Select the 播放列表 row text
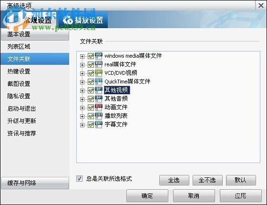Screen dimensions: 267x205 (116, 116)
